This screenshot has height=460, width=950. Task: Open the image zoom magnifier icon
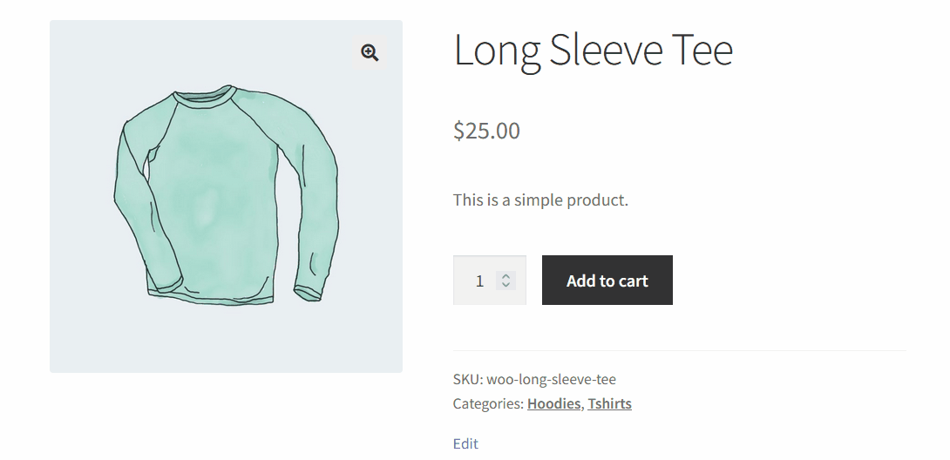point(370,52)
